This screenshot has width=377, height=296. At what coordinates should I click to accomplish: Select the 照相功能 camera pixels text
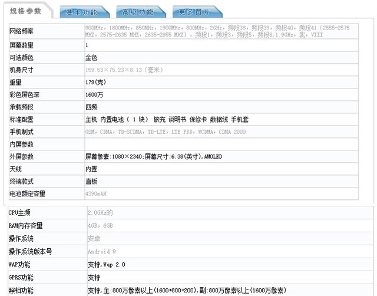pyautogui.click(x=187, y=290)
